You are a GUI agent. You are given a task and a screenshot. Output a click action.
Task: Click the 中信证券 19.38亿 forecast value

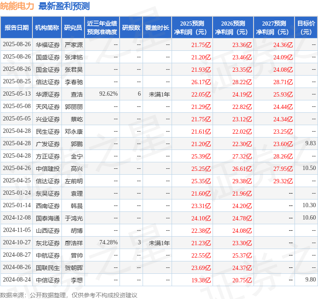(201, 280)
